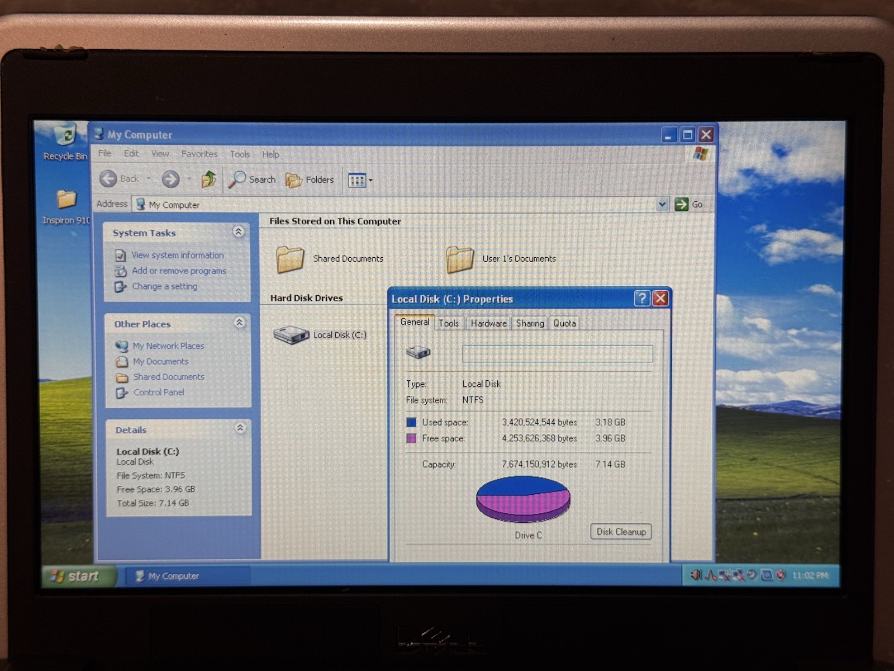Open the Favorites menu
Screen dimensions: 894x671
pyautogui.click(x=199, y=154)
